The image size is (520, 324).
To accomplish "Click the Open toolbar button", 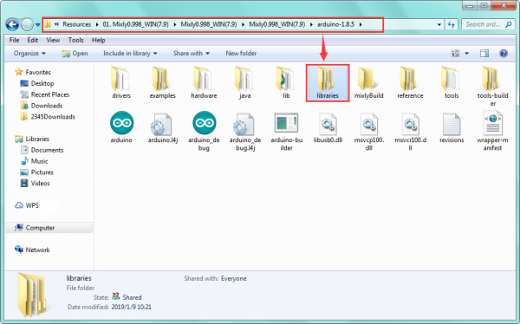I will tap(75, 54).
